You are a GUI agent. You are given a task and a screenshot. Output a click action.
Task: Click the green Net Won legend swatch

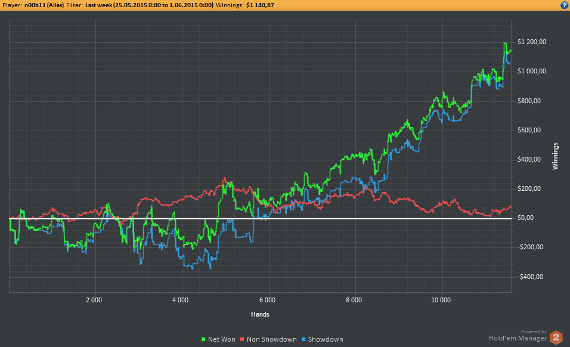203,339
